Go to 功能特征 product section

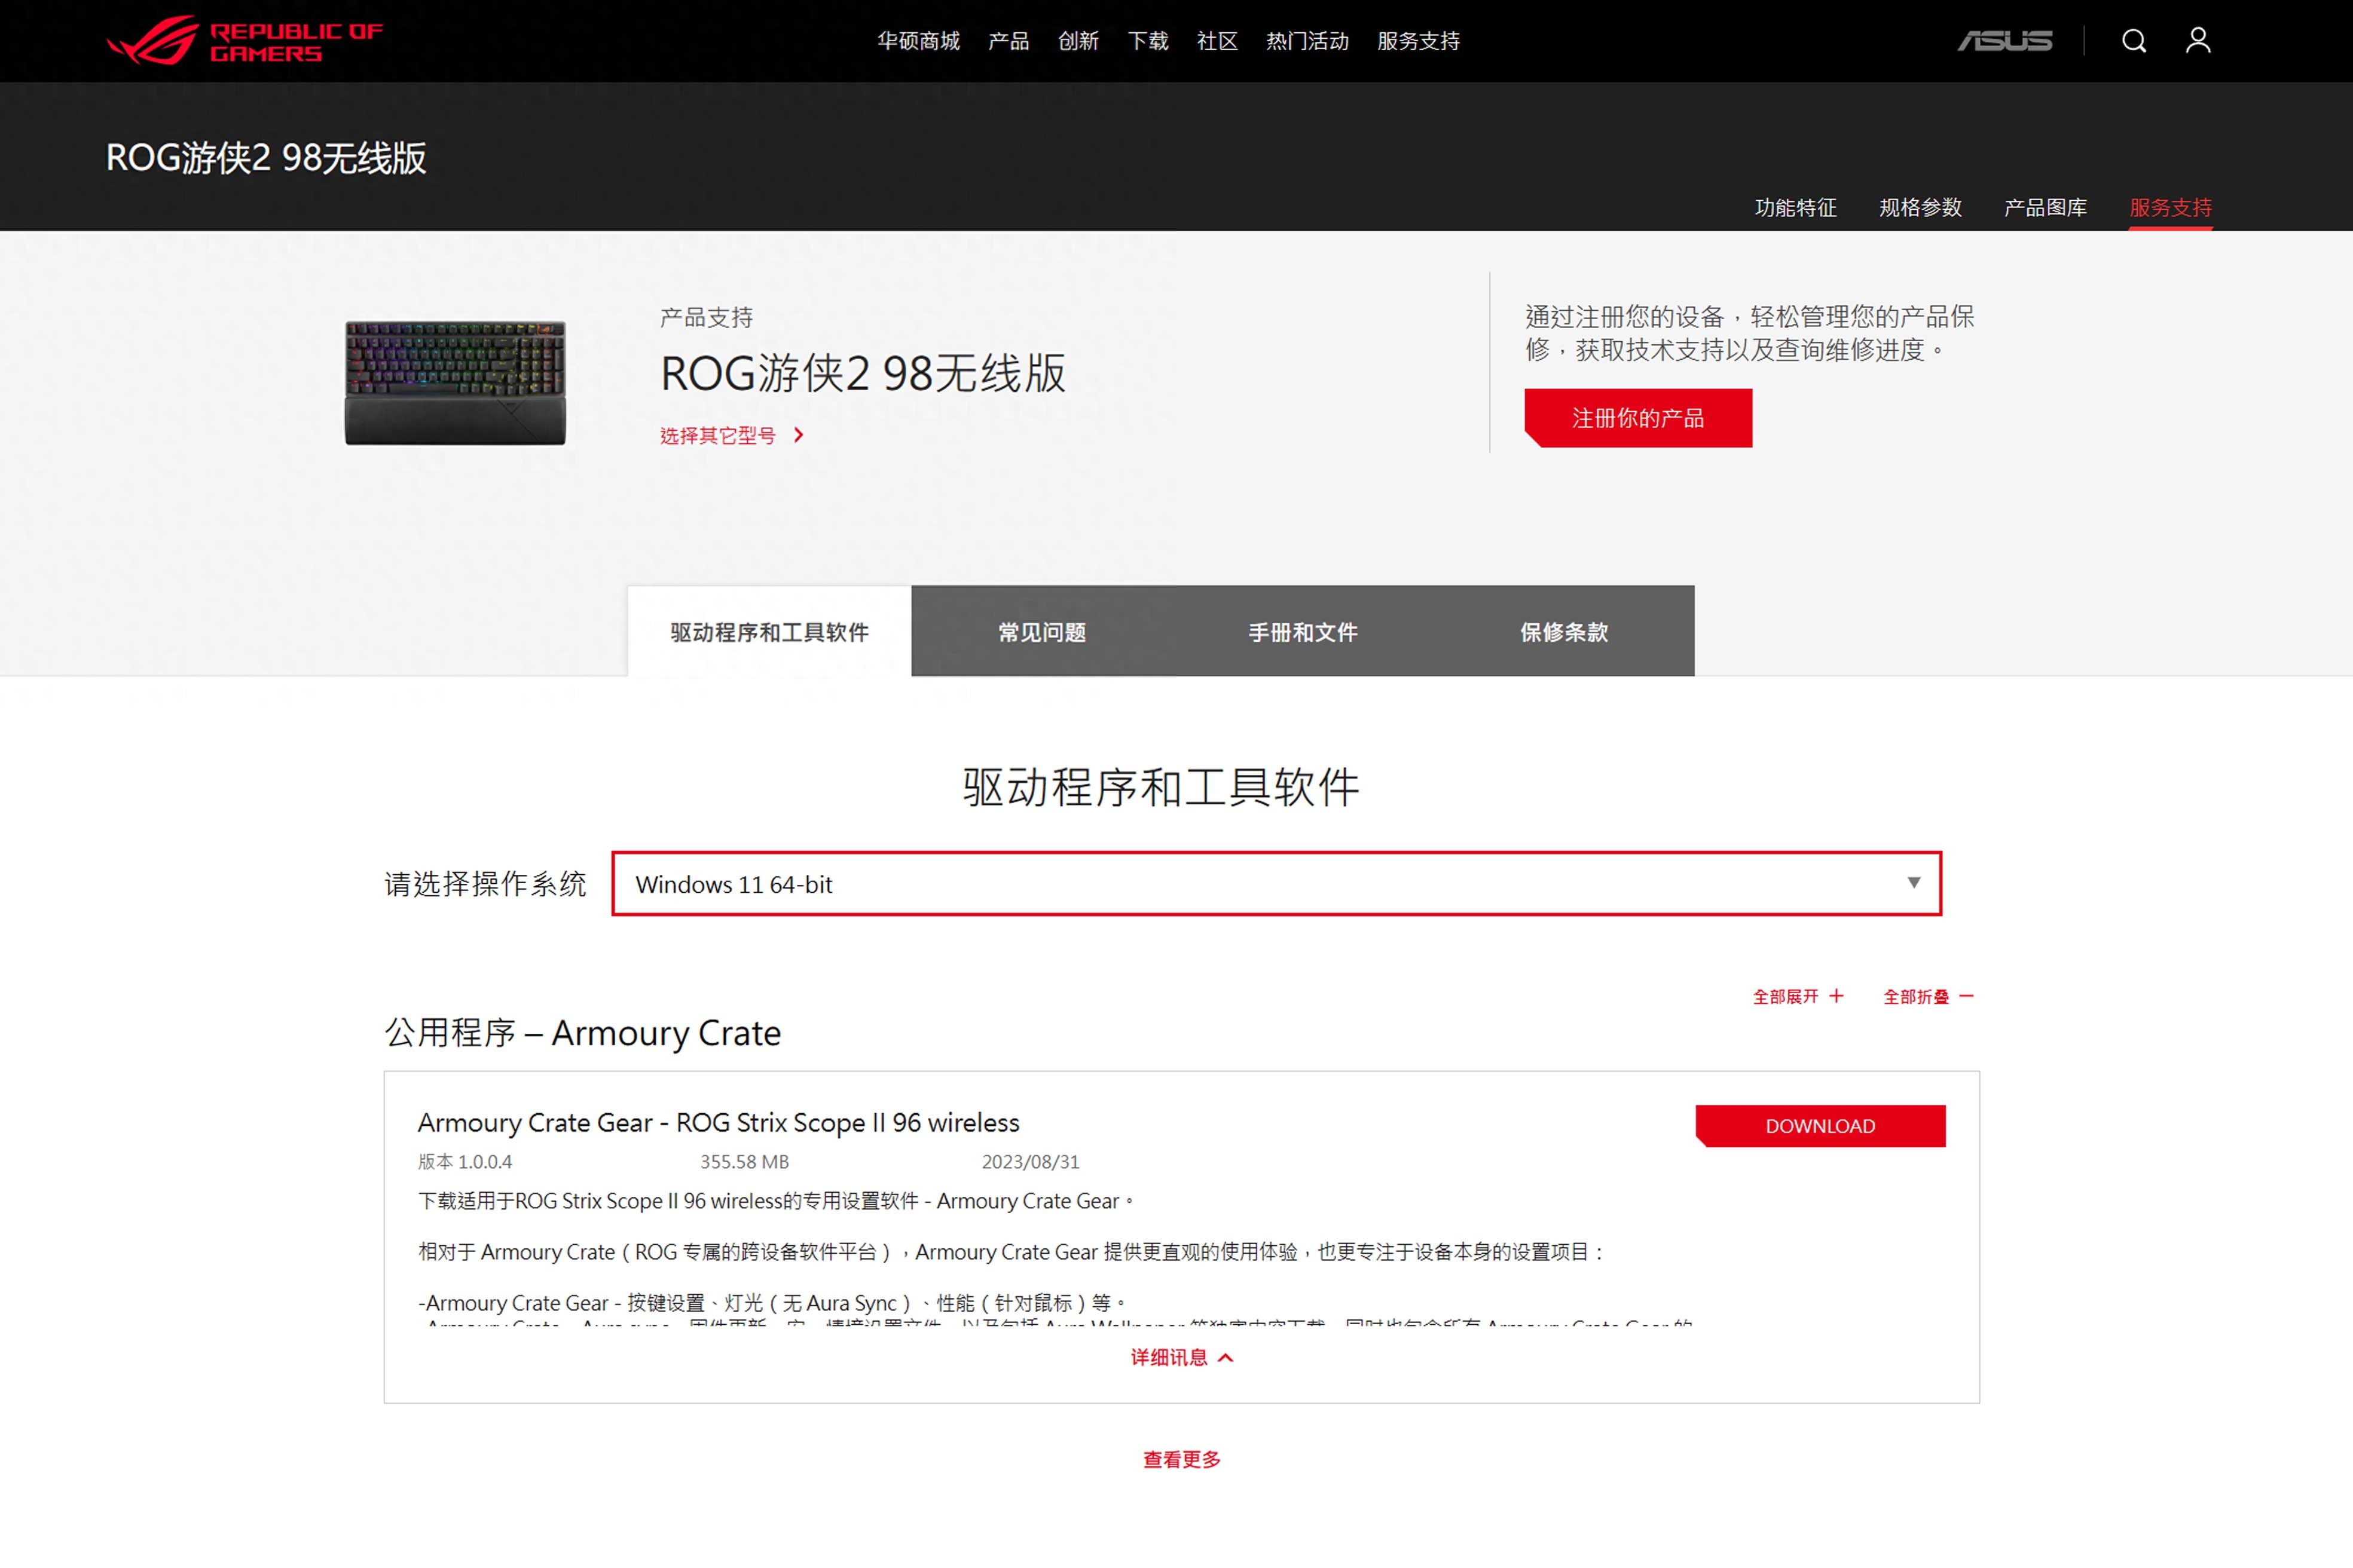[x=1796, y=208]
